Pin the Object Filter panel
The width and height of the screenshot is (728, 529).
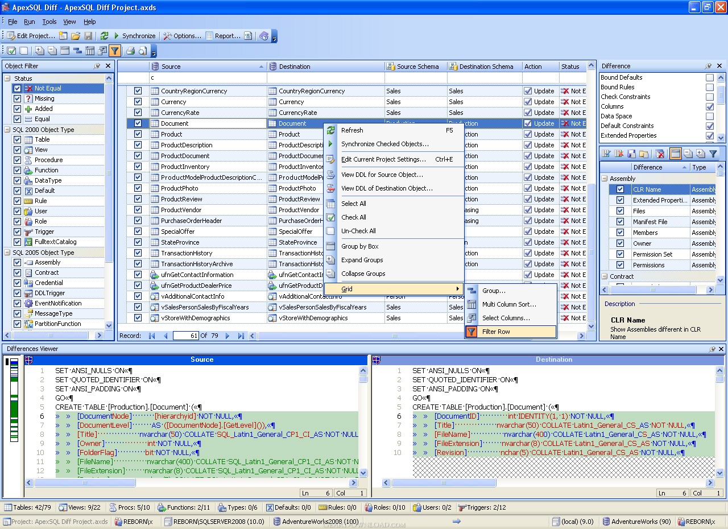pyautogui.click(x=97, y=66)
